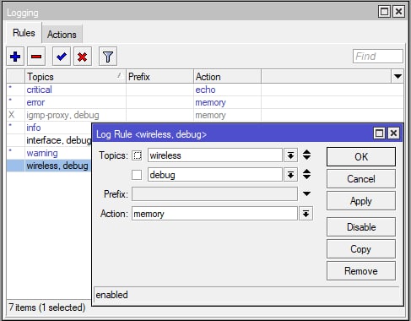Maximize the Log Rule dialog
Viewport: 411px width, 321px height.
click(x=379, y=133)
